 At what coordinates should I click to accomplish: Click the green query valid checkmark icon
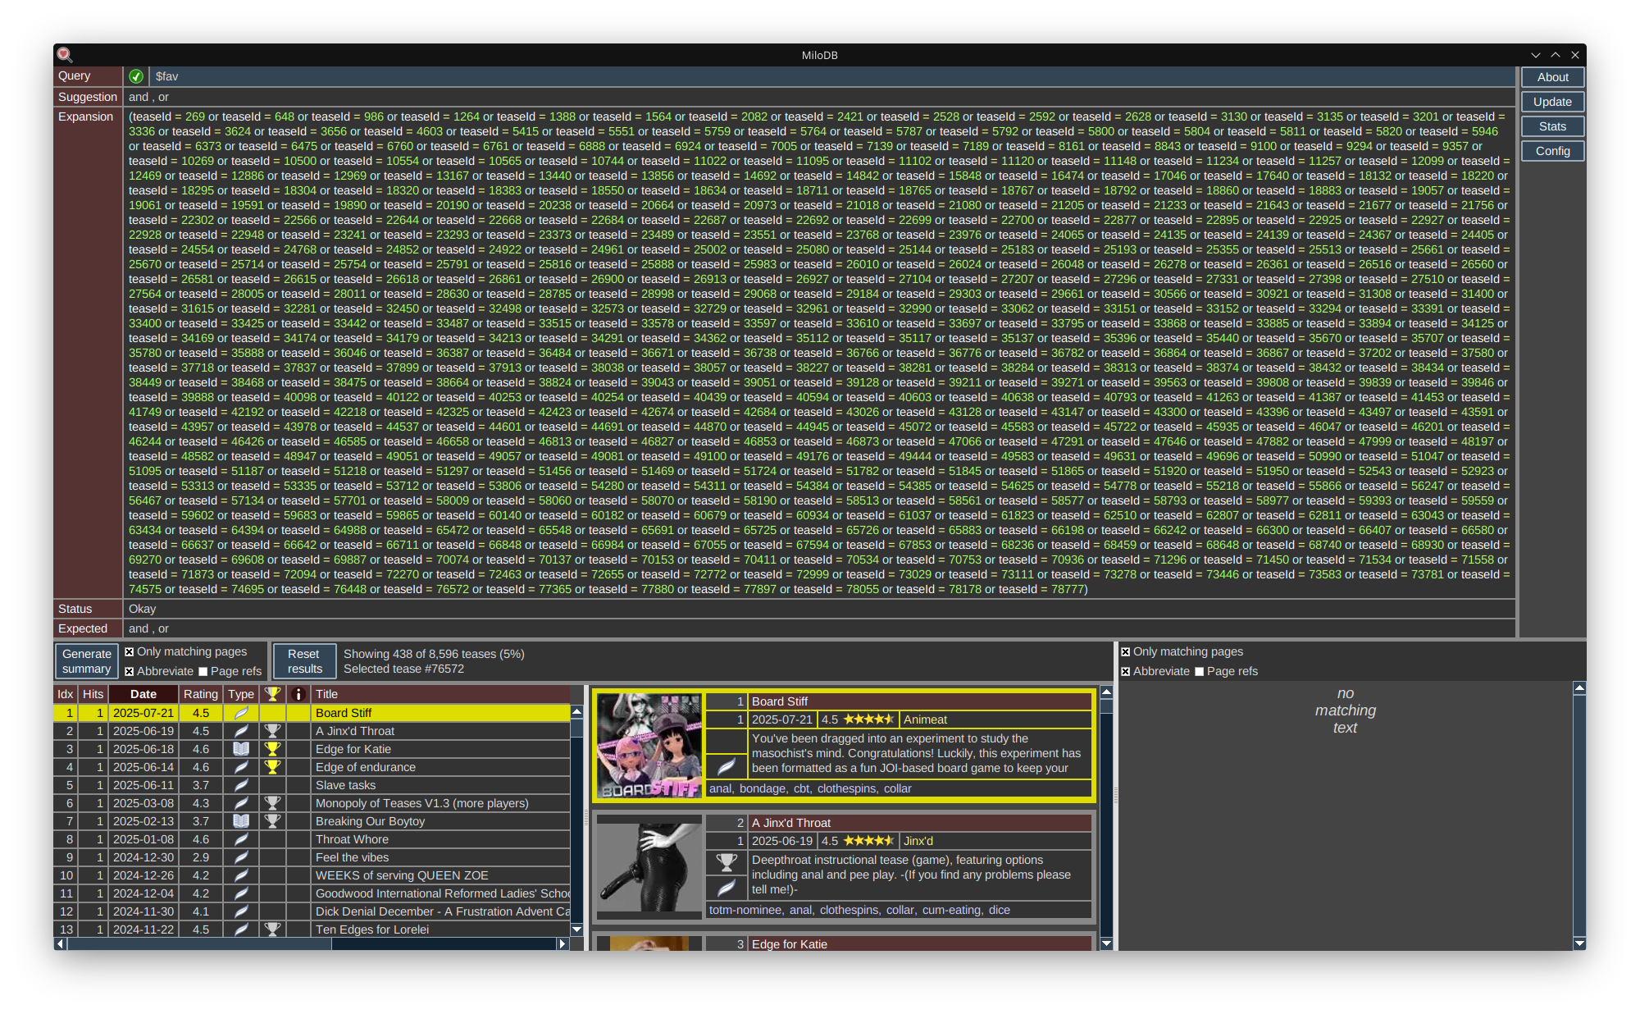click(x=136, y=76)
